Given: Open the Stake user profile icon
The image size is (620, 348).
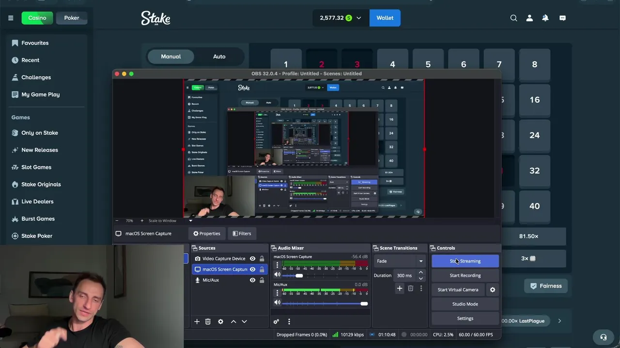Looking at the screenshot, I should 529,18.
